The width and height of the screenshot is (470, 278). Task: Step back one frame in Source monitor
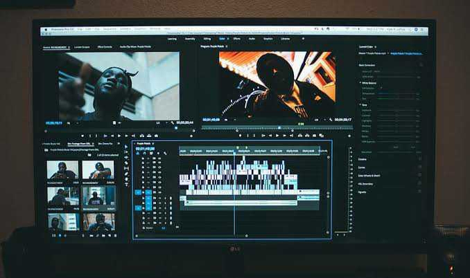coord(112,136)
